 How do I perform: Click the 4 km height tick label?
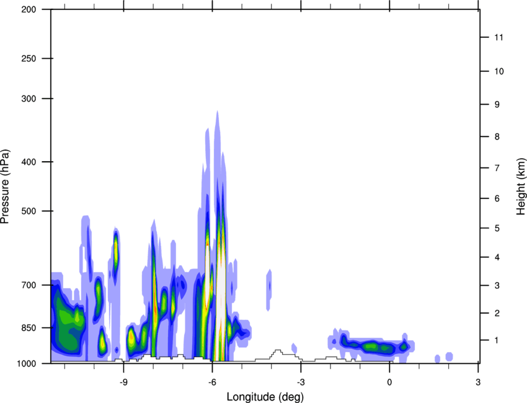point(497,257)
